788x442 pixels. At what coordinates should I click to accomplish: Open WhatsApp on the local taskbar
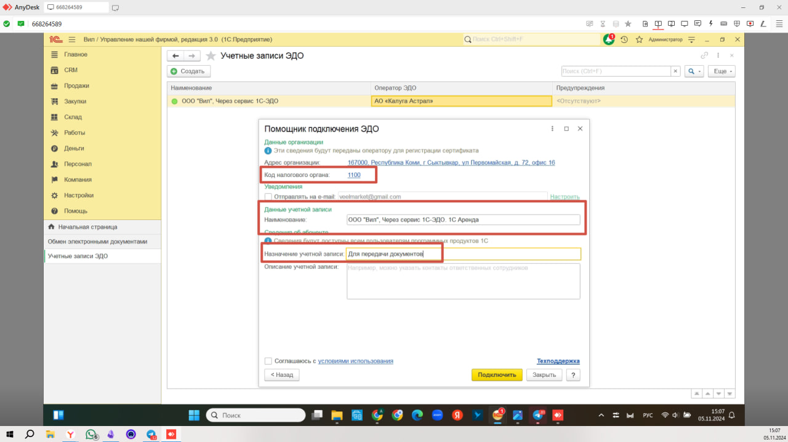pos(91,435)
